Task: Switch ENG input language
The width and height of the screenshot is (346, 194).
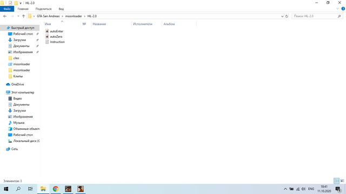Action: coord(311,189)
